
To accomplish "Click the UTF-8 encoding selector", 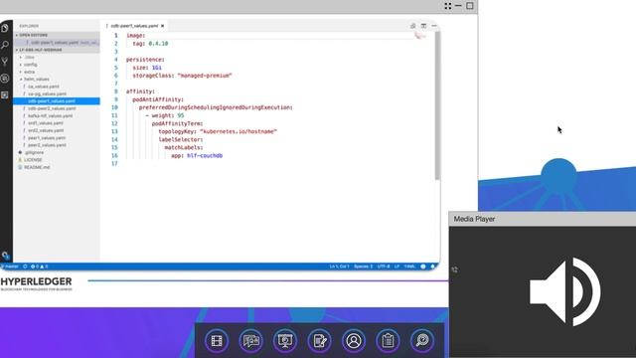I will pos(384,267).
